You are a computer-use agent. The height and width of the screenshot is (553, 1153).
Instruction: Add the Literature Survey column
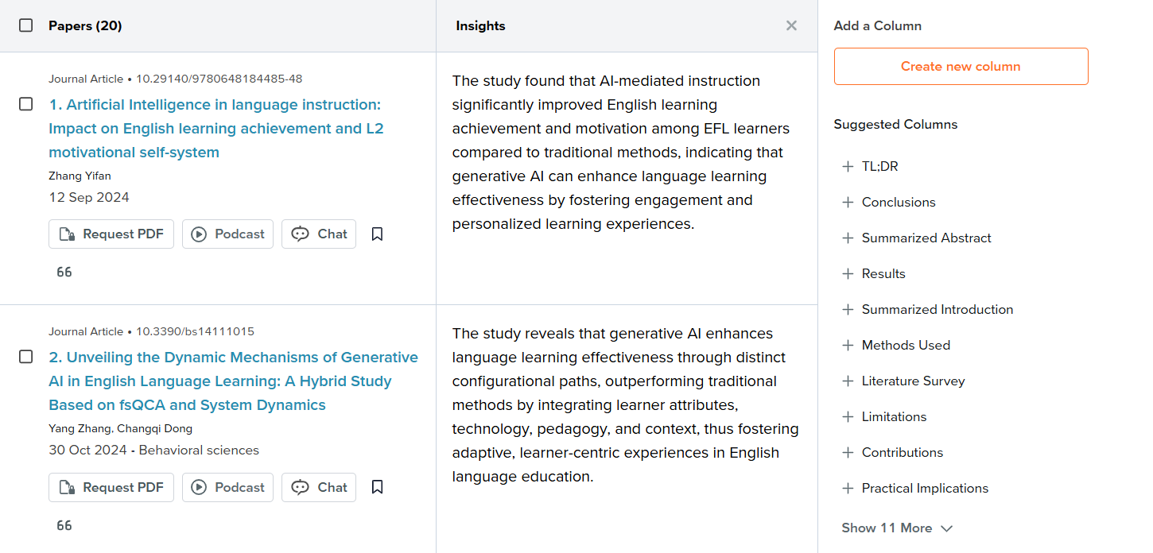coord(903,381)
